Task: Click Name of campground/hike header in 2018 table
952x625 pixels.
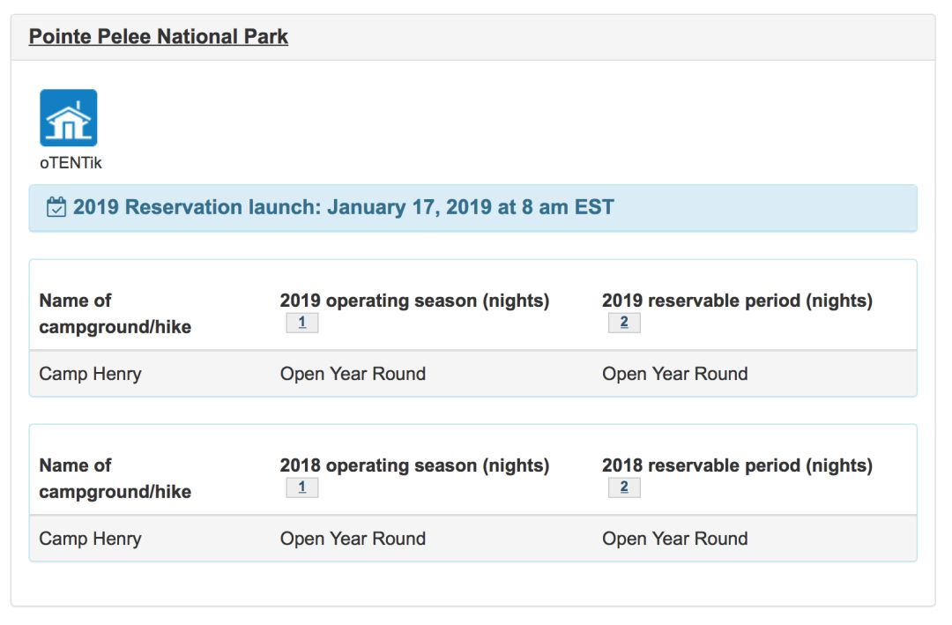Action: tap(115, 478)
